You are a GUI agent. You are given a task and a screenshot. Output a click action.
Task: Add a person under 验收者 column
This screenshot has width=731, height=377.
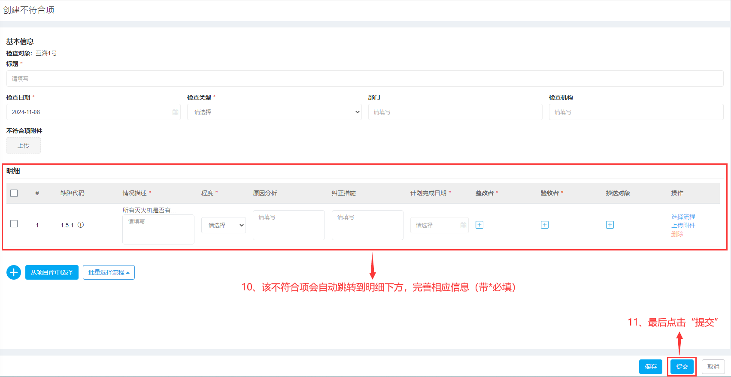click(x=545, y=225)
